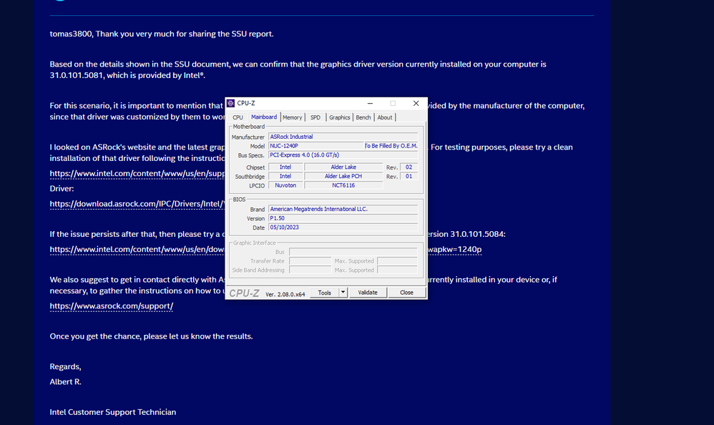Click Bus Specs PCI-Express 4.0 value
The width and height of the screenshot is (714, 425).
click(x=343, y=155)
